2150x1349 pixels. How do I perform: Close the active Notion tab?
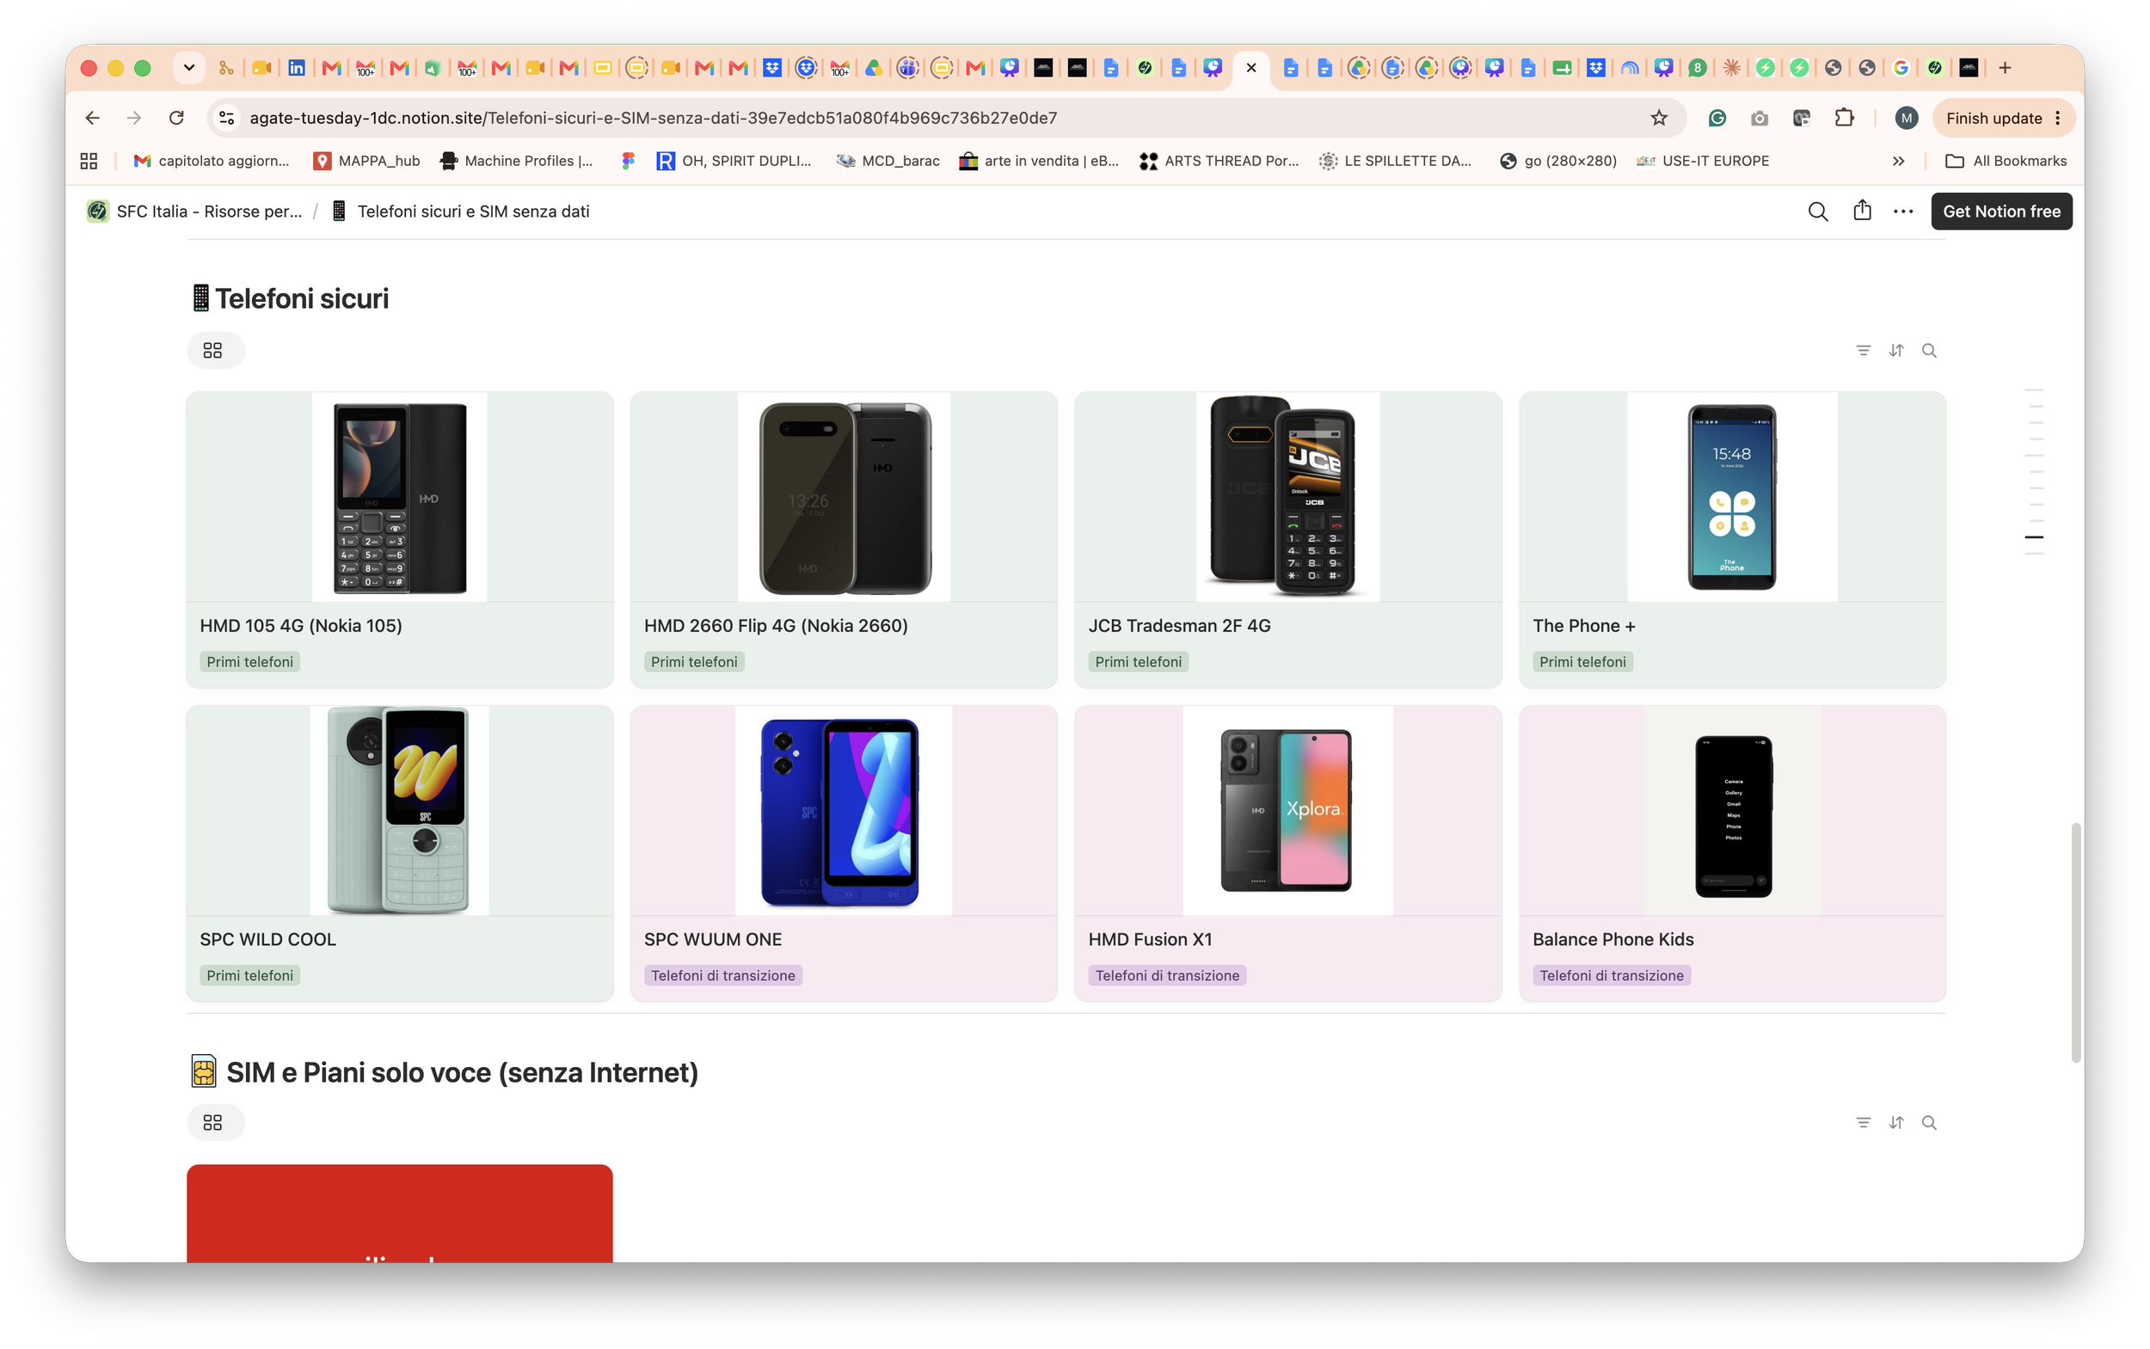(x=1250, y=68)
